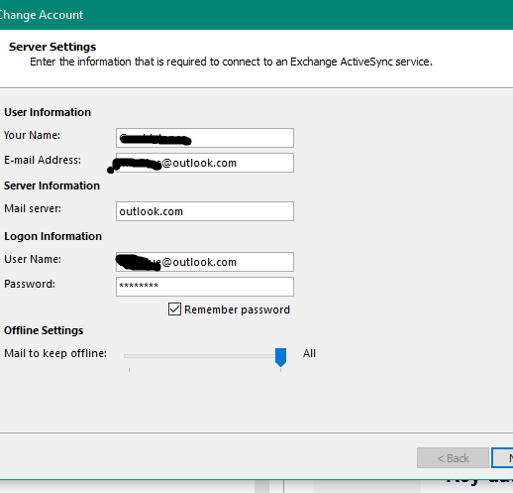
Task: Click the Logon Information section label
Action: pyautogui.click(x=52, y=236)
